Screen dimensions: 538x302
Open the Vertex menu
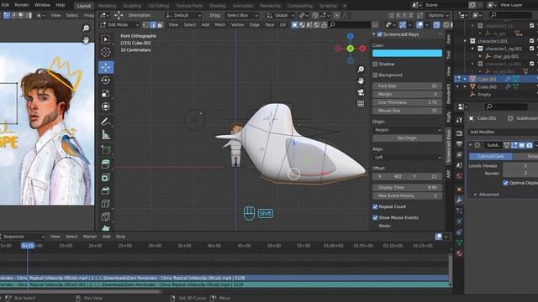click(237, 25)
